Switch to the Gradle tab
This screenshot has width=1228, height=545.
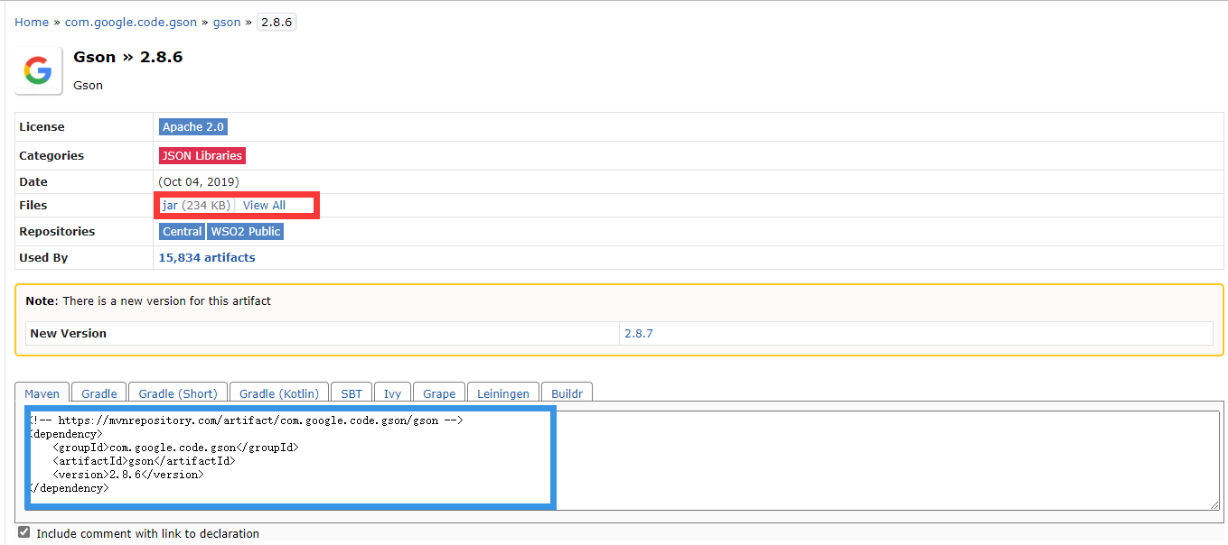coord(99,393)
